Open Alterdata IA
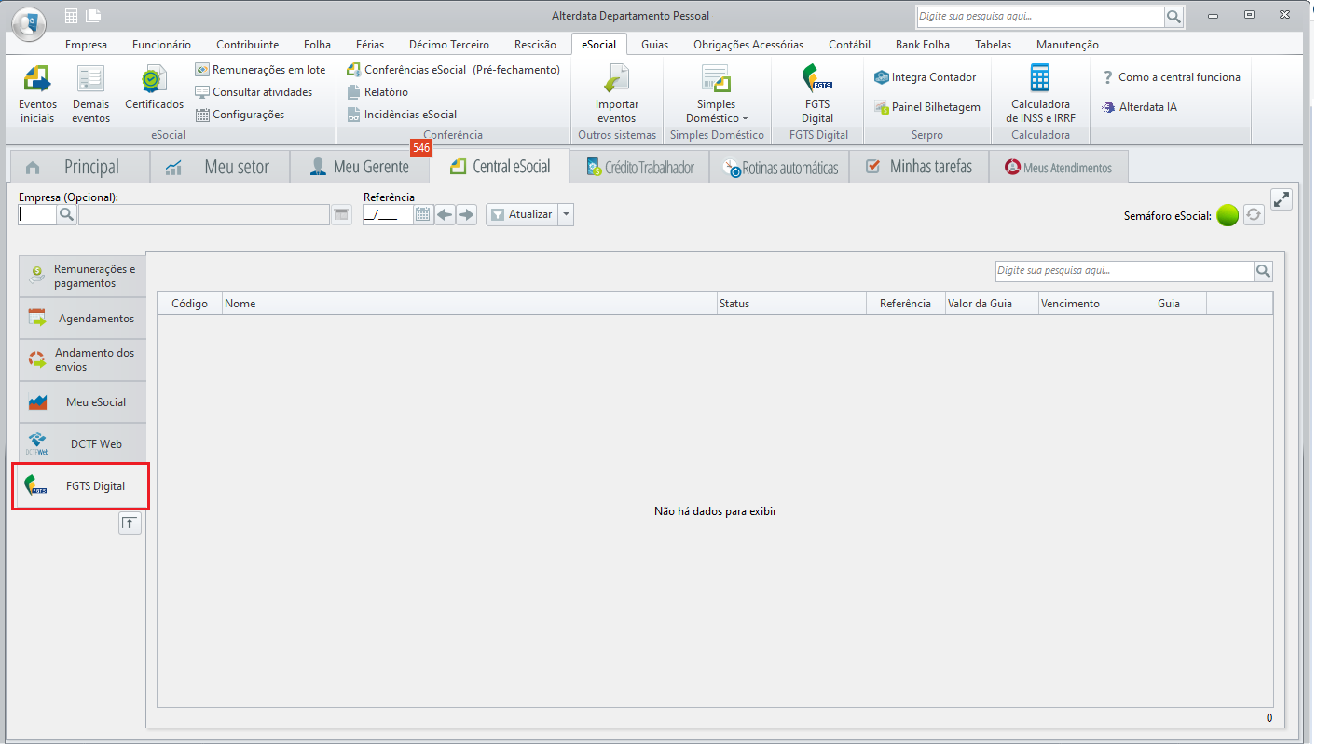The width and height of the screenshot is (1317, 748). 1139,107
